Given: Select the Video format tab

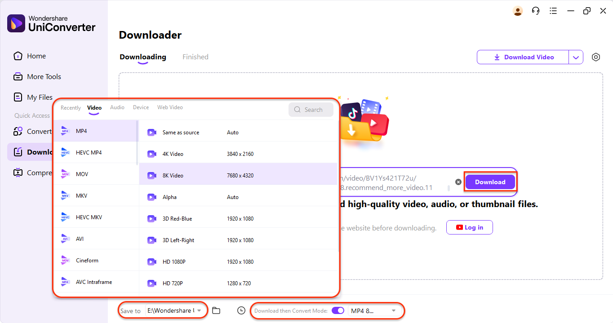Looking at the screenshot, I should (x=94, y=108).
